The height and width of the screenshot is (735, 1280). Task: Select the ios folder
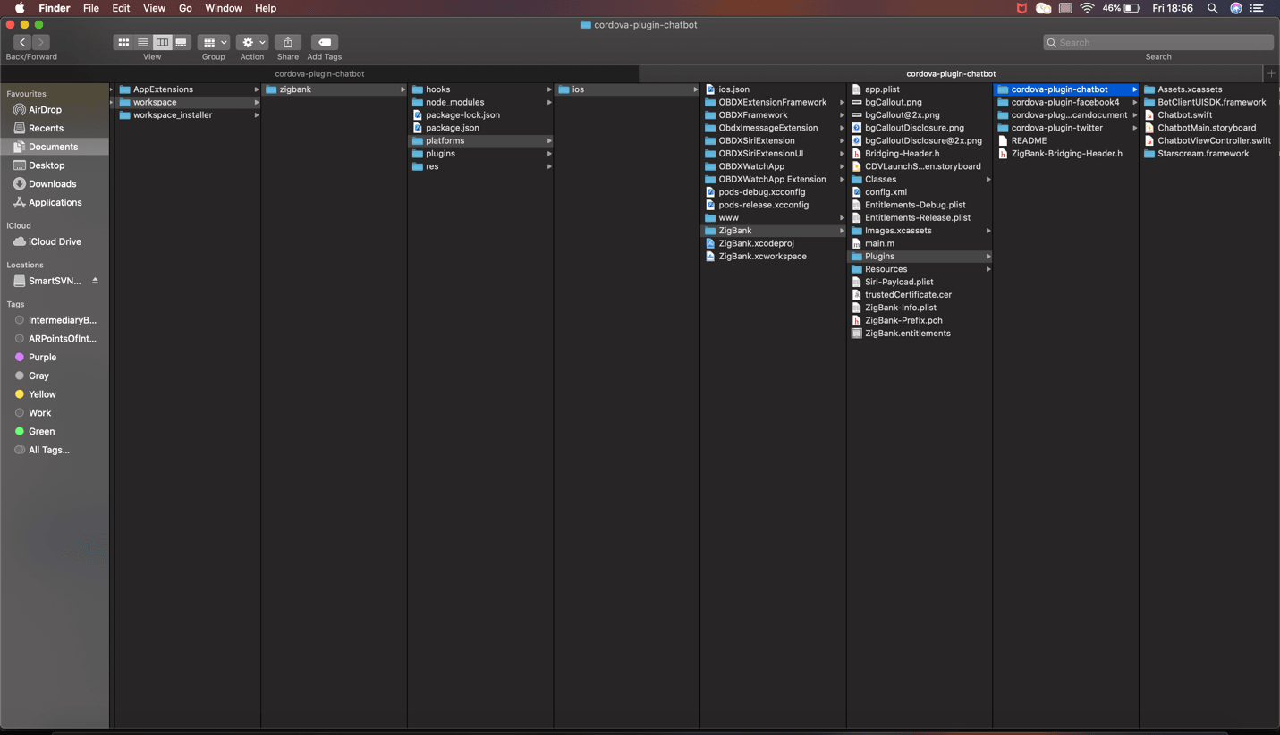pyautogui.click(x=628, y=89)
